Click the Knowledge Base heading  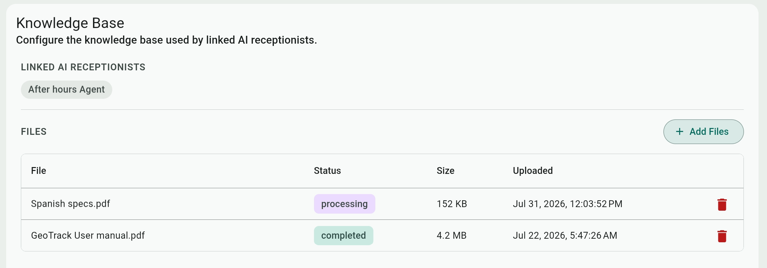point(70,23)
